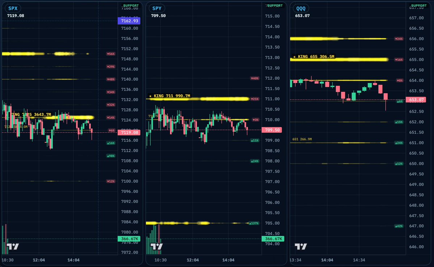This screenshot has height=267, width=434.
Task: Click the SUPPORT label in the SPY panel
Action: pyautogui.click(x=275, y=5)
